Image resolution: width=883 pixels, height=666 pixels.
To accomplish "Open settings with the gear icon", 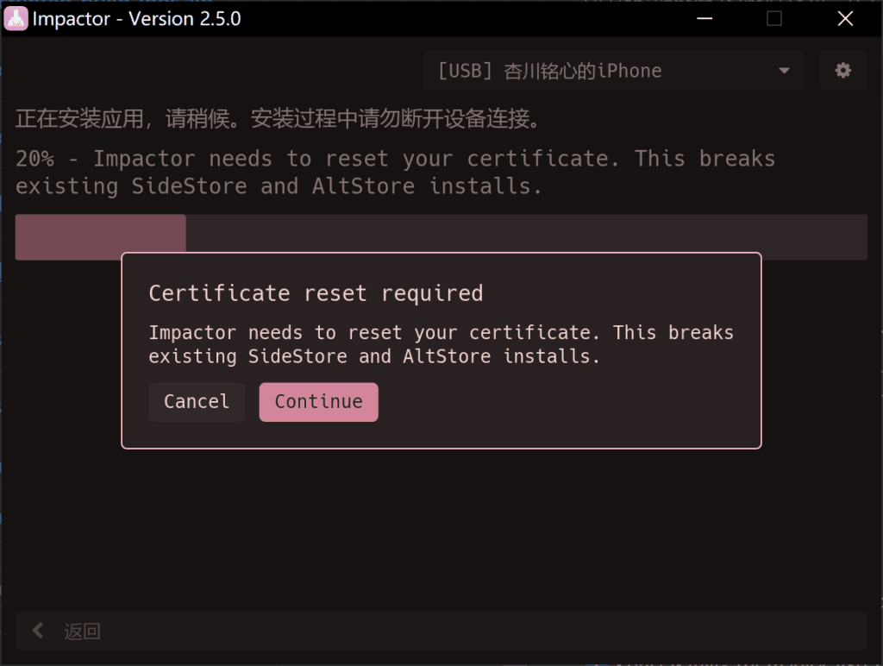I will (842, 71).
